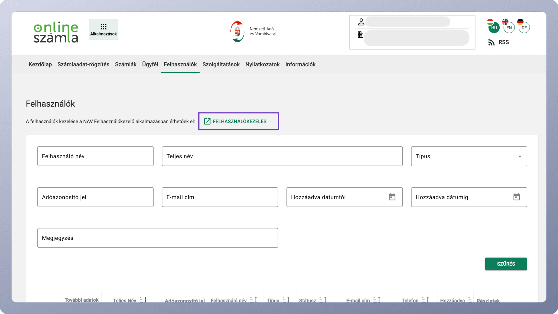This screenshot has width=558, height=314.
Task: Open calendar for Hozzáadva dátumig
Action: click(516, 197)
